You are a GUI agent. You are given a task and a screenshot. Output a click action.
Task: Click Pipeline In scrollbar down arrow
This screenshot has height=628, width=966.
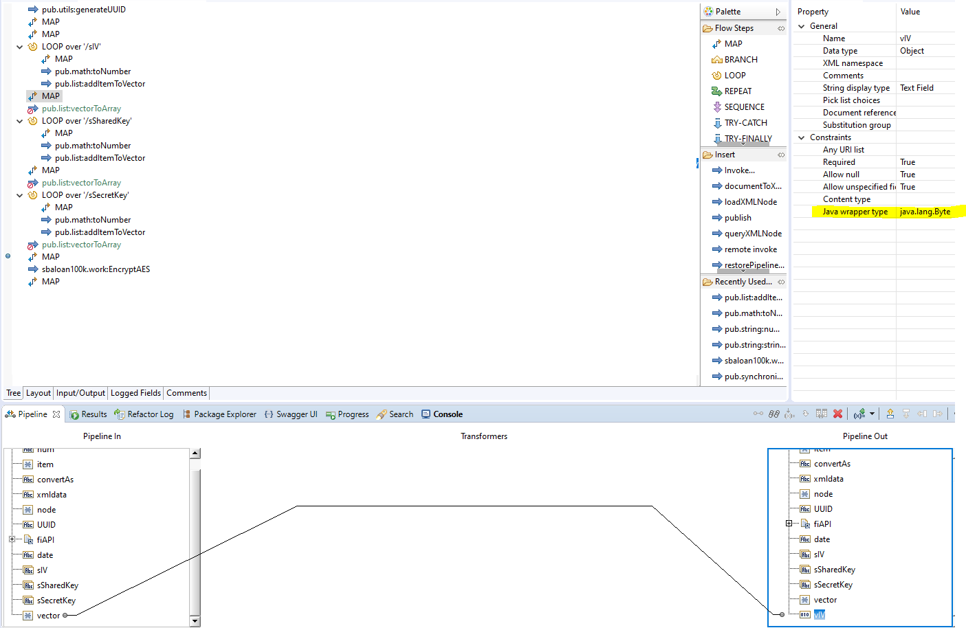[x=195, y=621]
